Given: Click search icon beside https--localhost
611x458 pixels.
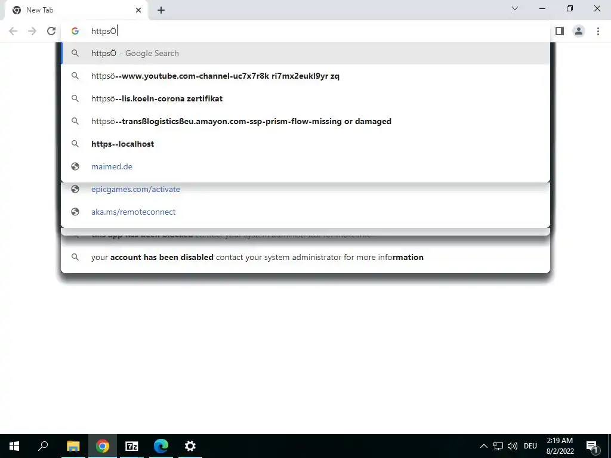Looking at the screenshot, I should point(75,144).
